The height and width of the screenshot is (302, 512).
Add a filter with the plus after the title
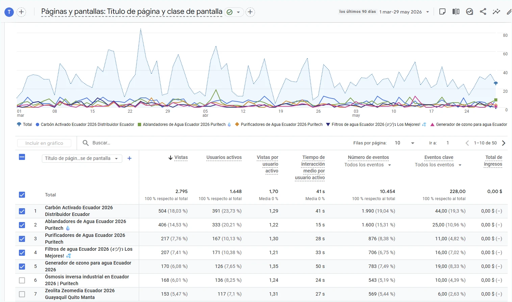click(x=250, y=12)
